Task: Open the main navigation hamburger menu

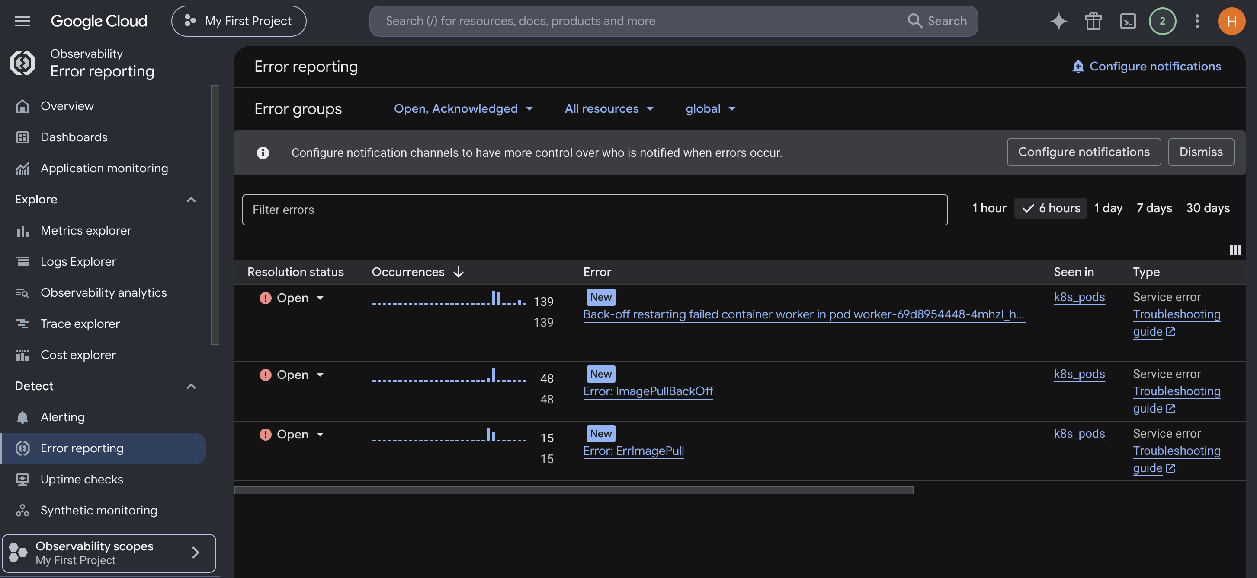Action: click(x=22, y=21)
